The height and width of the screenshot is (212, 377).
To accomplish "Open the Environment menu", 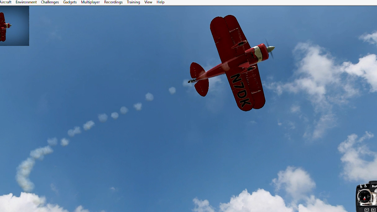I will click(x=26, y=2).
